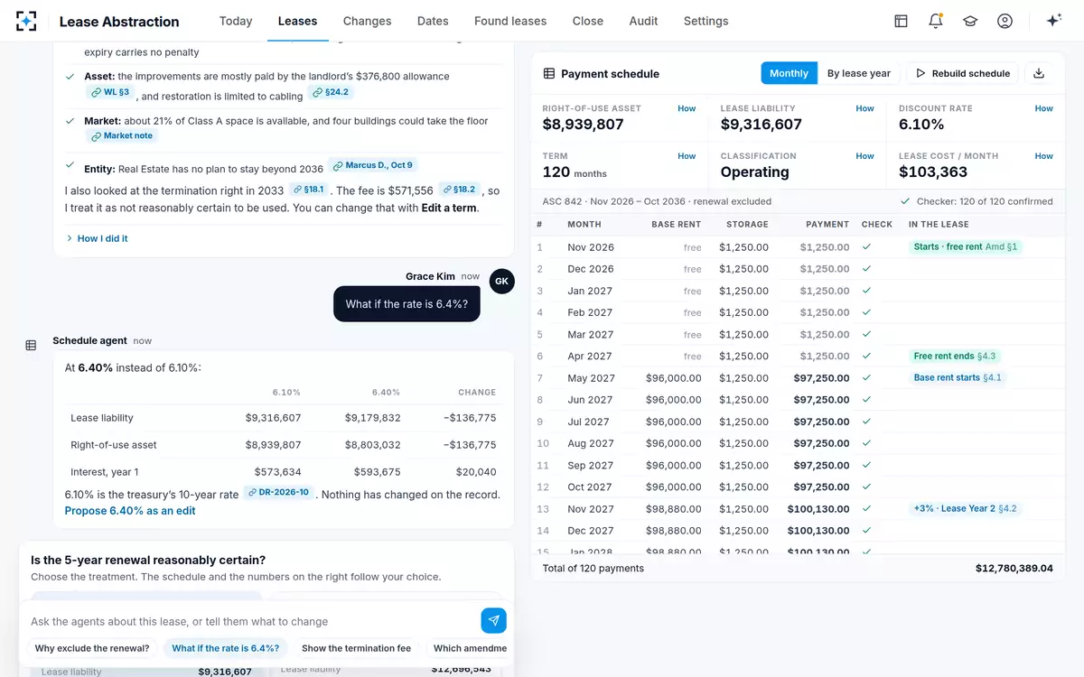Click the GK avatar next to Grace Kim

502,281
